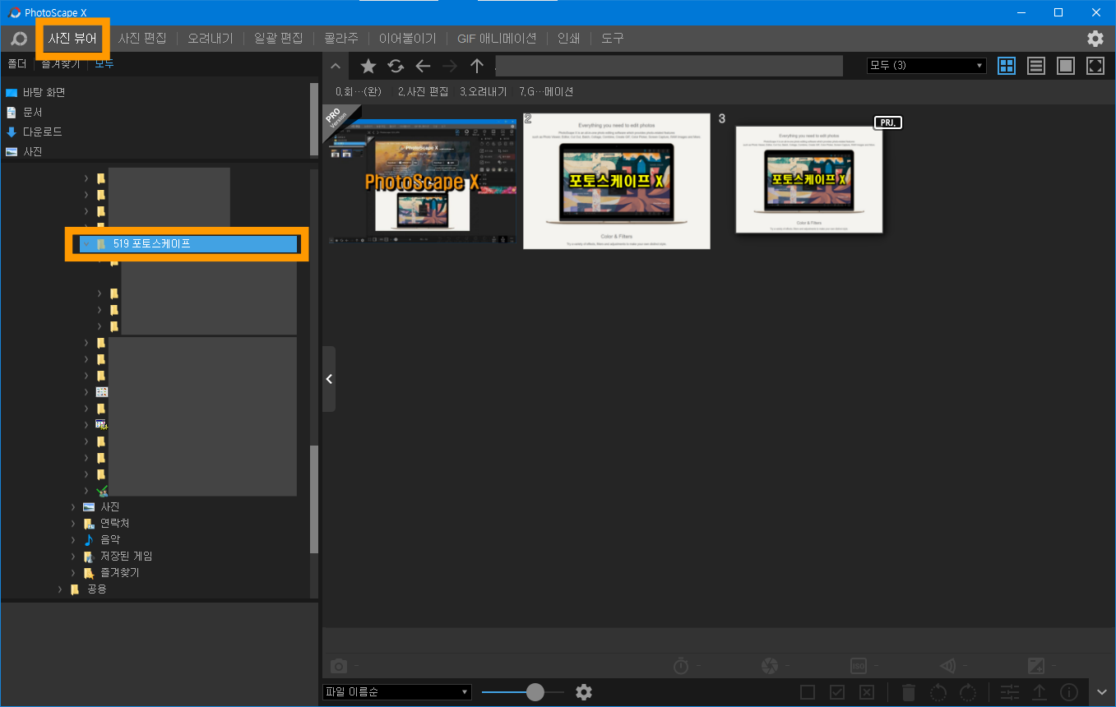Invert selection using X square icon

pyautogui.click(x=866, y=692)
